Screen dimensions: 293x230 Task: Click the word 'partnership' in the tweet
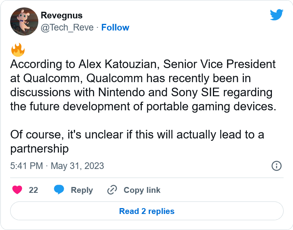[x=39, y=149]
